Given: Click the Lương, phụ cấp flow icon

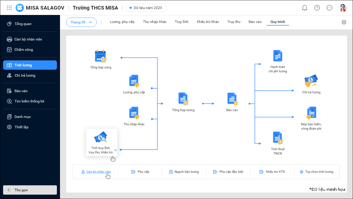Looking at the screenshot, I should tap(134, 81).
